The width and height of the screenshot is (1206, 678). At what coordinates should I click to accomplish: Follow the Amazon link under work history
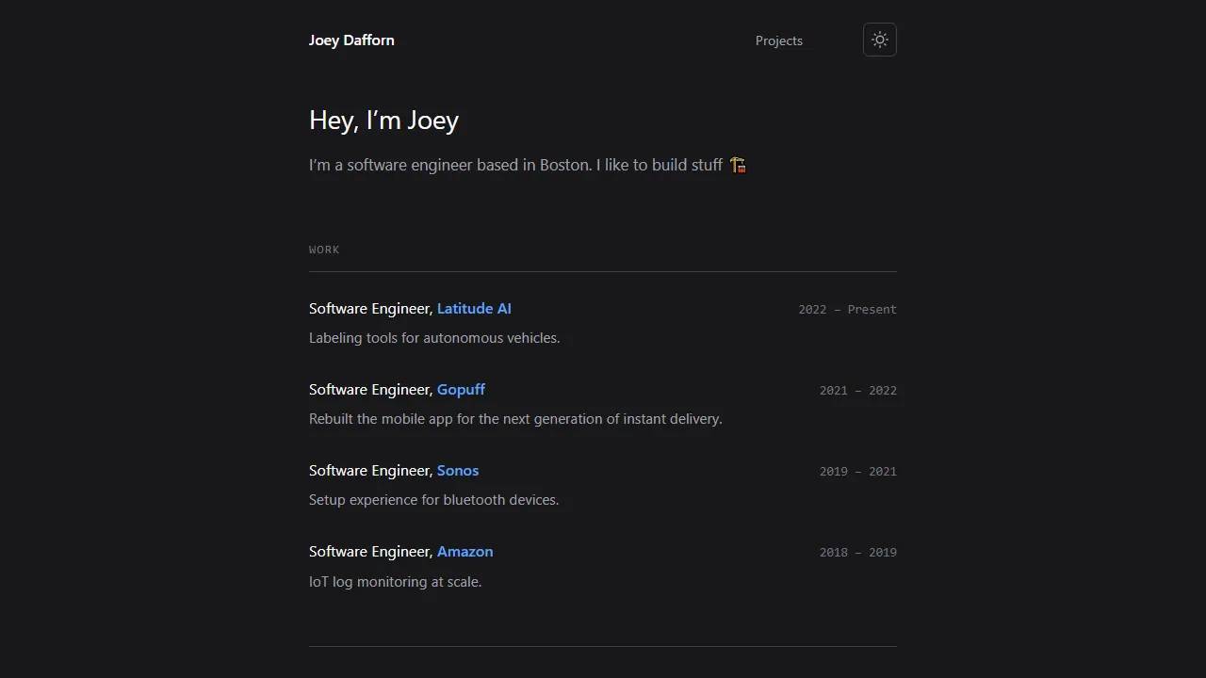464,551
